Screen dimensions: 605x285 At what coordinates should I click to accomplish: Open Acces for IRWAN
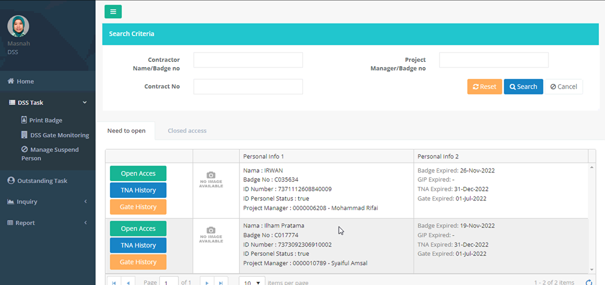138,174
